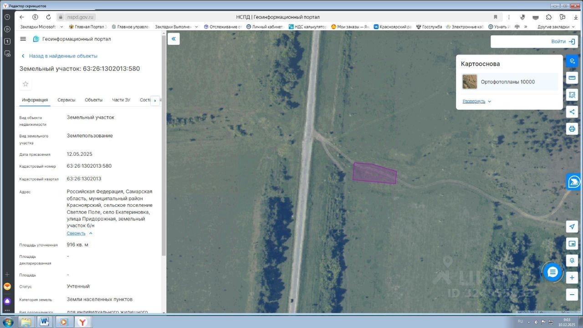Locate my position on the map

pos(572,226)
